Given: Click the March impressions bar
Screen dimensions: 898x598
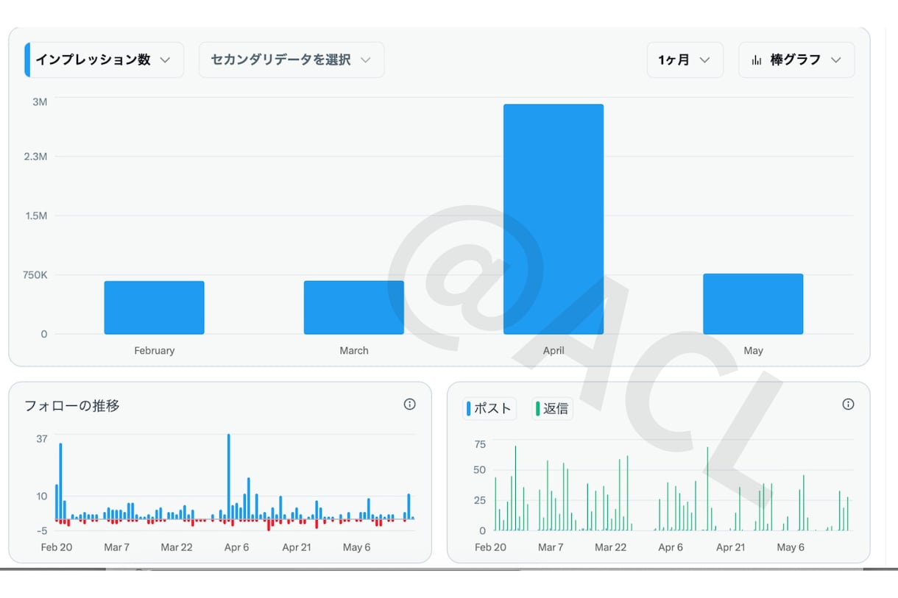Looking at the screenshot, I should [354, 307].
